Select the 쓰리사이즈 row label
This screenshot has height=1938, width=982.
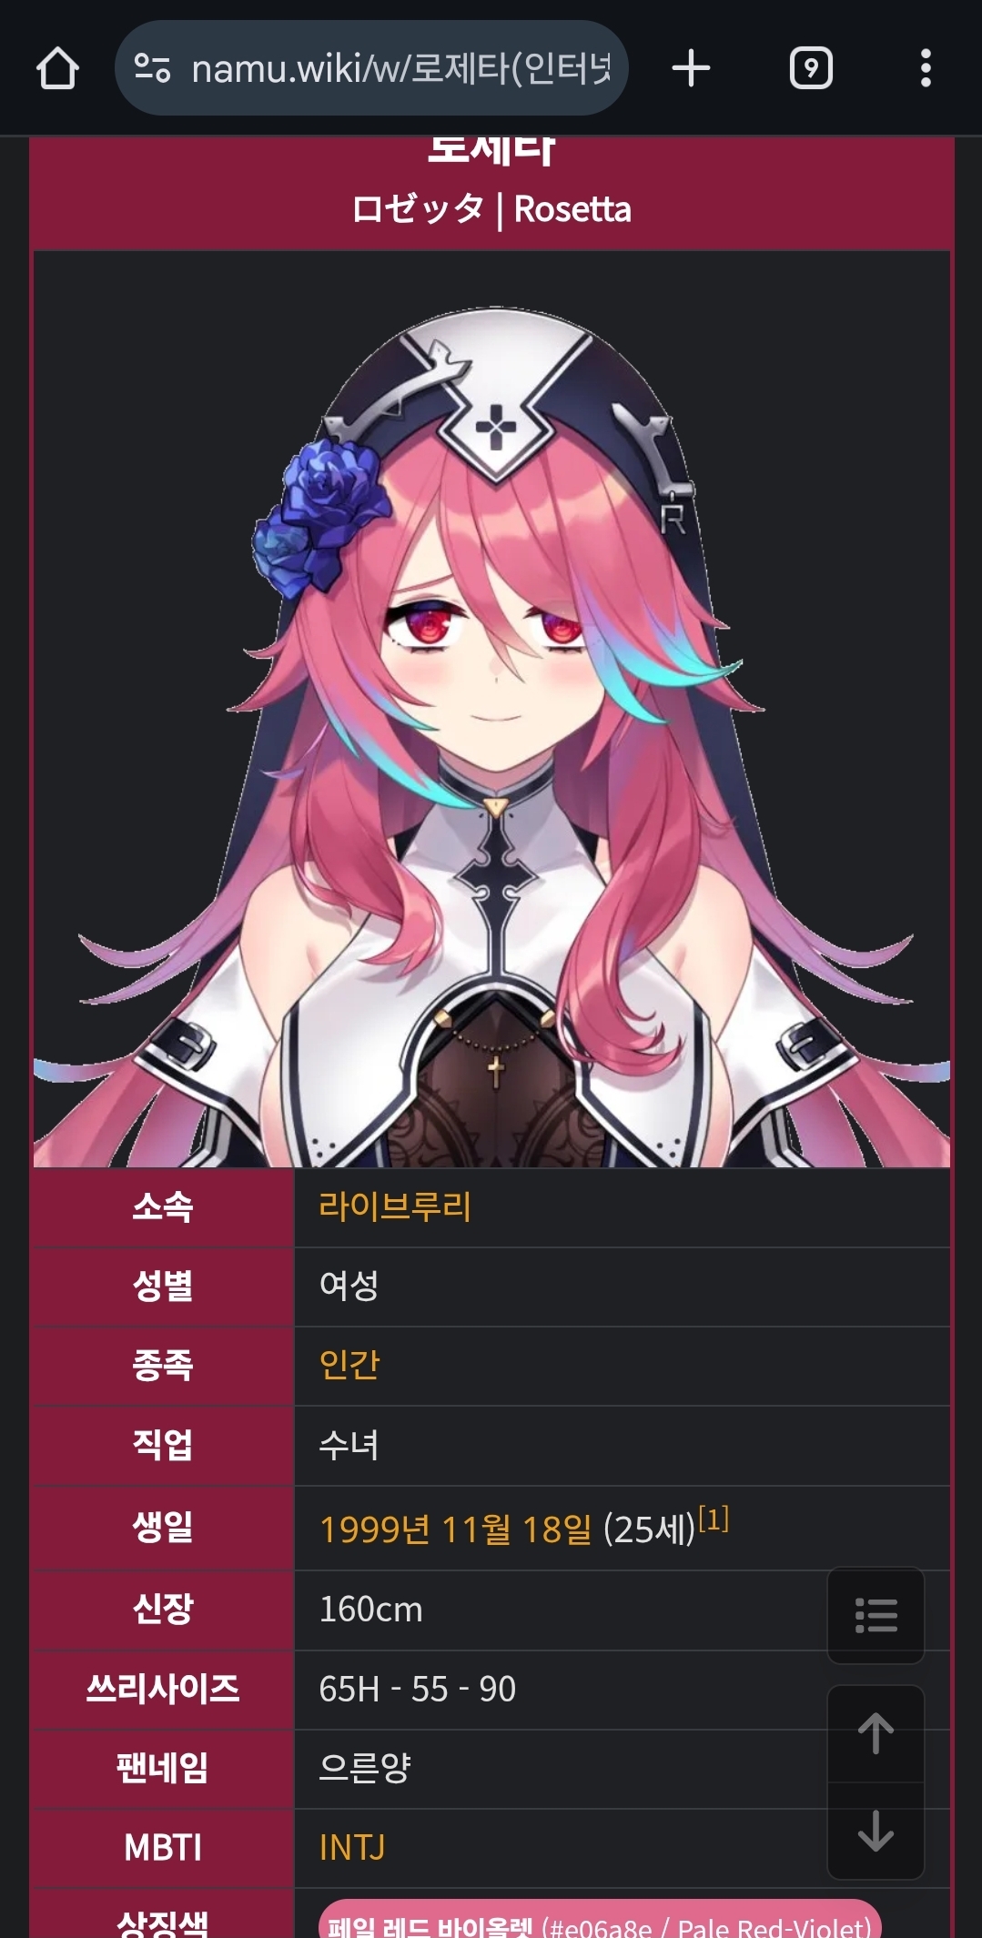163,1689
